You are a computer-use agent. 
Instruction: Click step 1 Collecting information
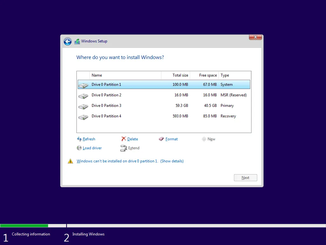coord(31,234)
